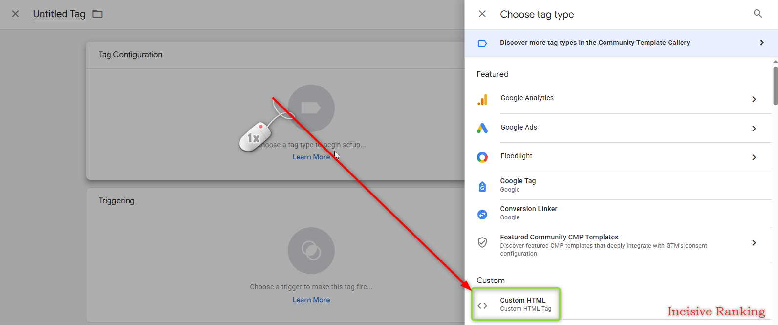Expand the Community Template Gallery chevron
The image size is (778, 325).
click(762, 43)
